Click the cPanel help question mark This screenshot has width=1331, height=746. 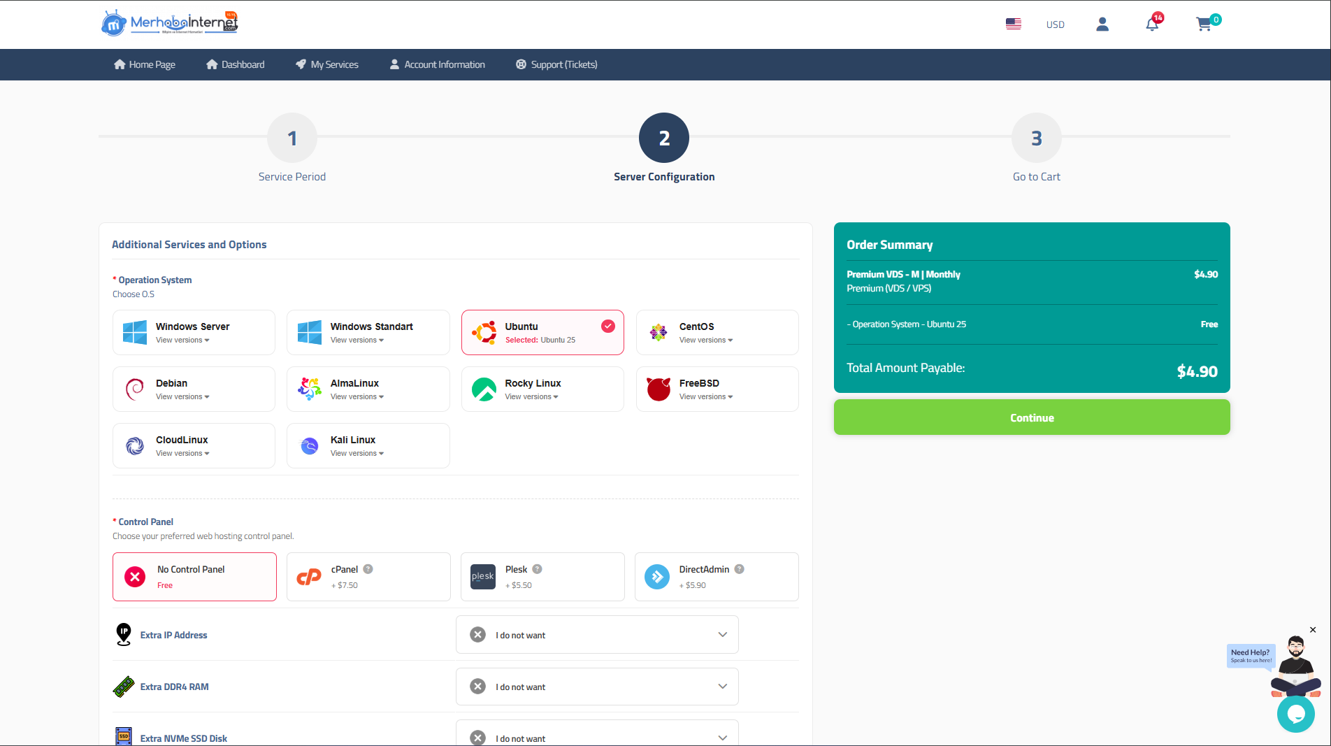pos(368,569)
